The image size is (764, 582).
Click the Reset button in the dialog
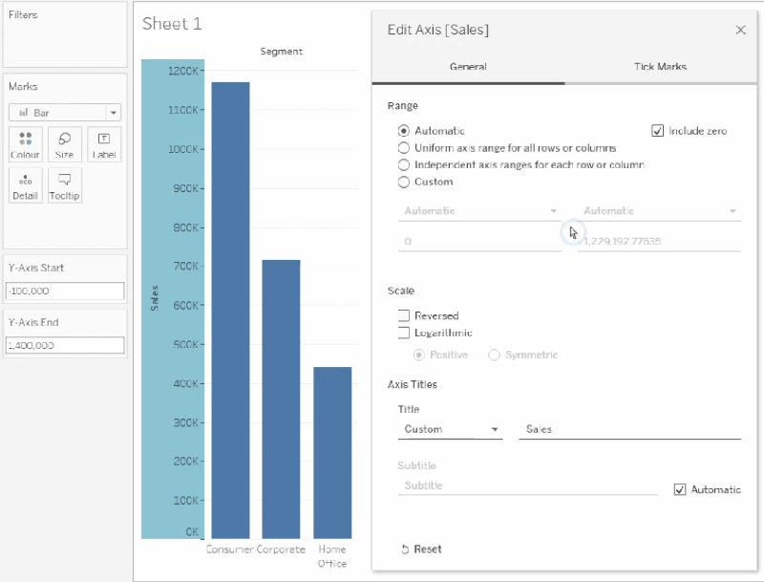(x=421, y=549)
